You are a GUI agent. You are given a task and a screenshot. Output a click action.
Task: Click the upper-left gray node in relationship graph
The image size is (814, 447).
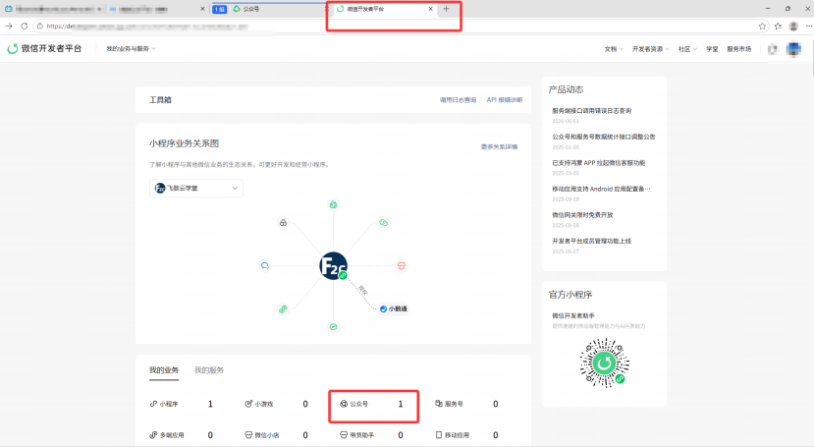(283, 223)
